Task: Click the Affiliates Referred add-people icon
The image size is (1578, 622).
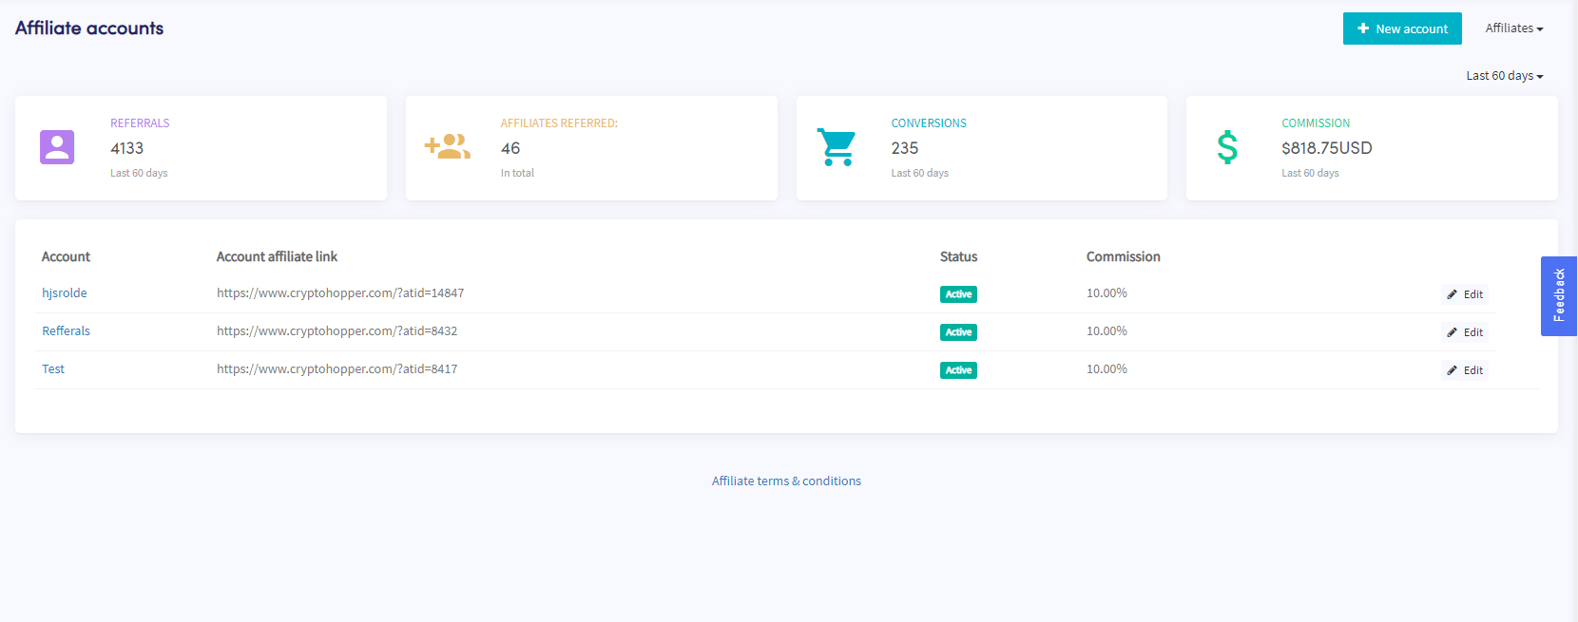Action: pos(448,146)
